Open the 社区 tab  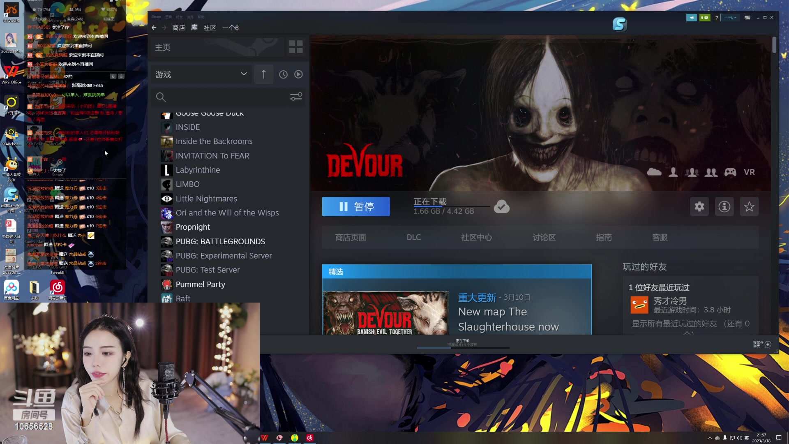[210, 28]
